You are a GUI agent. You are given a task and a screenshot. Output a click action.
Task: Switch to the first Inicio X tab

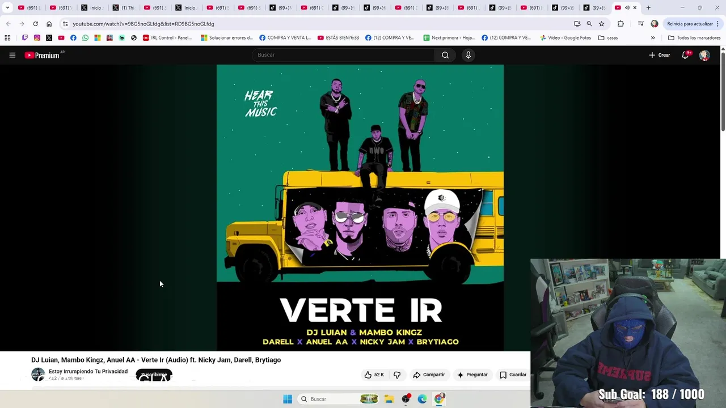click(x=91, y=8)
